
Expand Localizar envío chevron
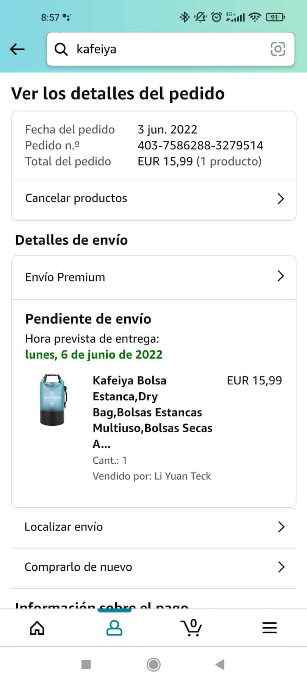(281, 527)
